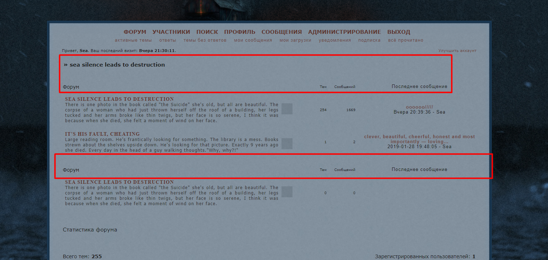Open the IT'S HIS FAULT, CHEATING forum

point(102,134)
